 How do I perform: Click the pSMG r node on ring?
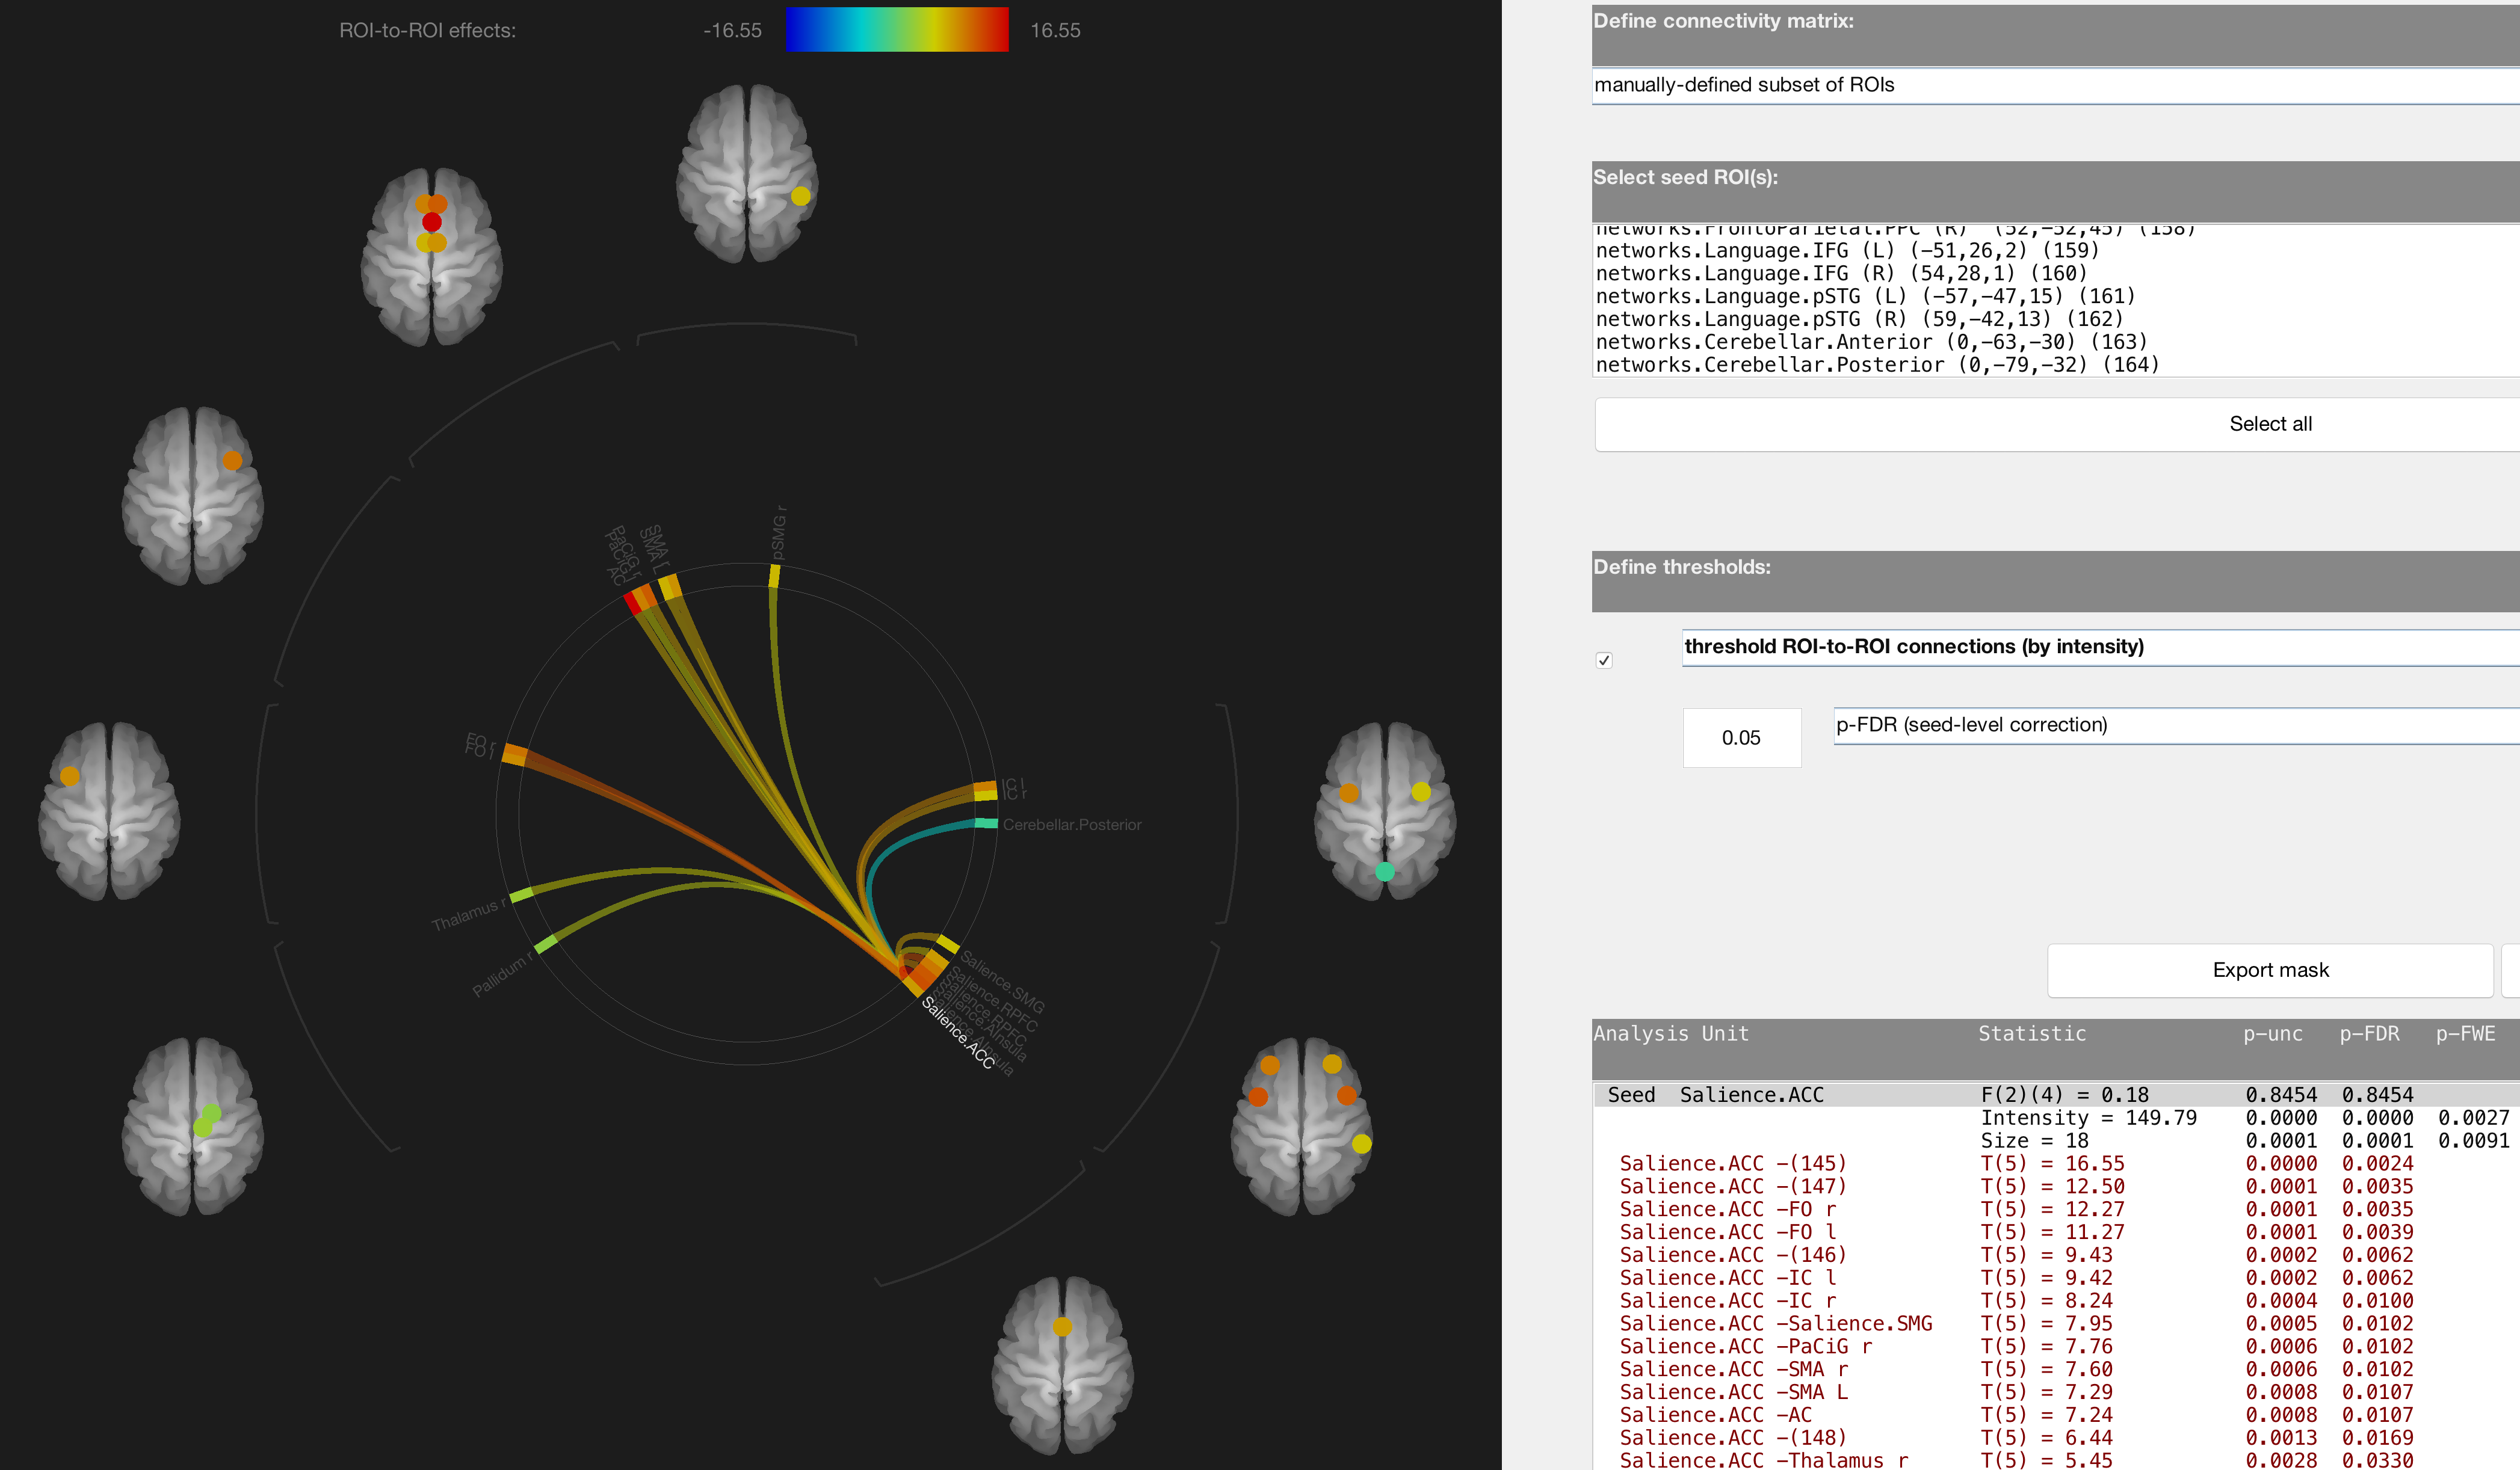tap(774, 577)
